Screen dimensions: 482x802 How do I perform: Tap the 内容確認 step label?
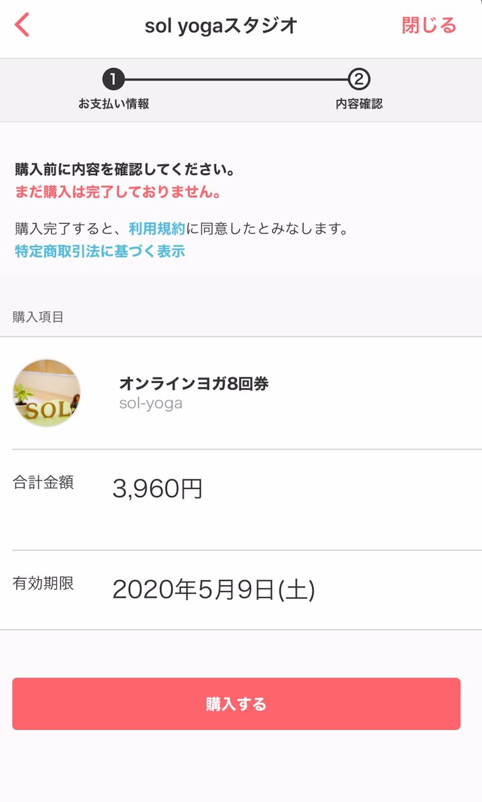pos(359,104)
